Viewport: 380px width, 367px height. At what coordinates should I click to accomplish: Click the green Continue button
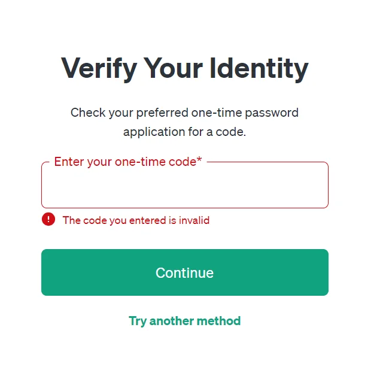pos(185,272)
